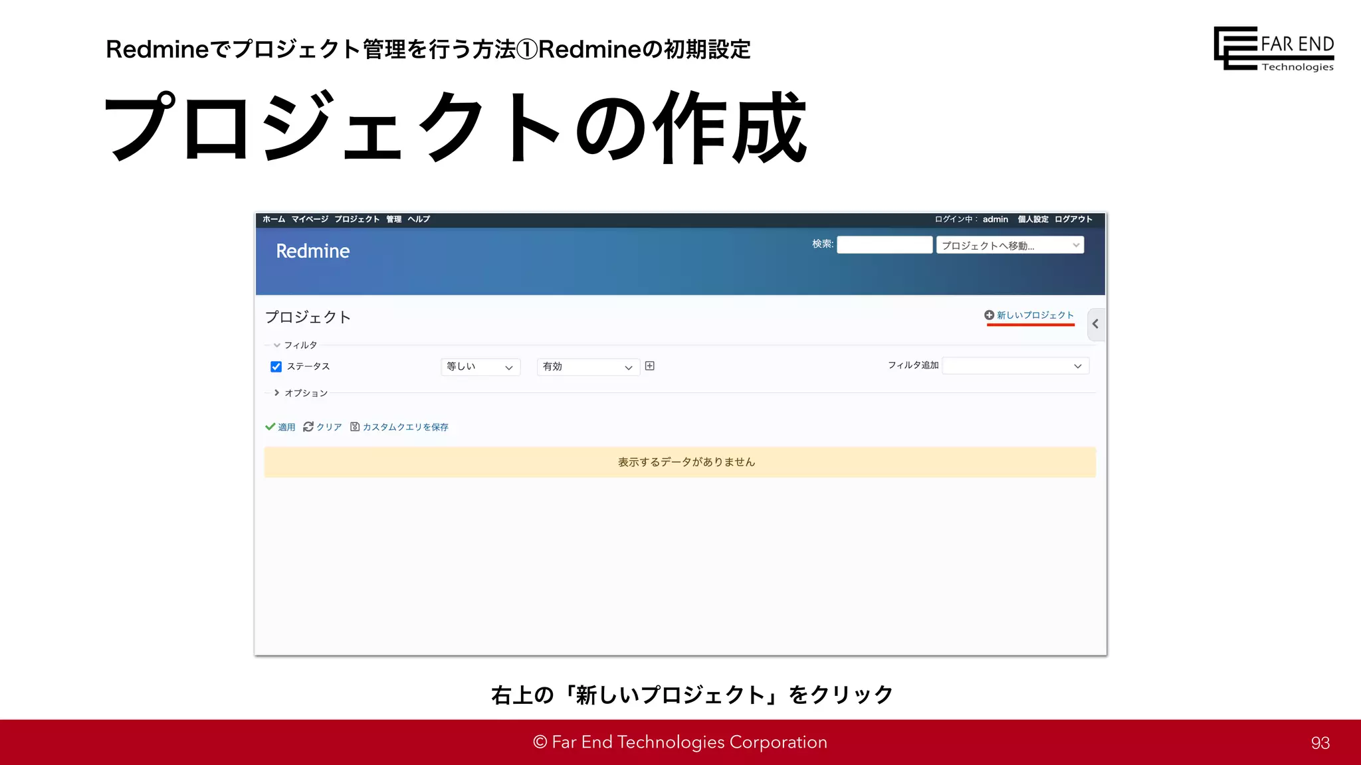Click the green check icon beside 適用

point(270,426)
